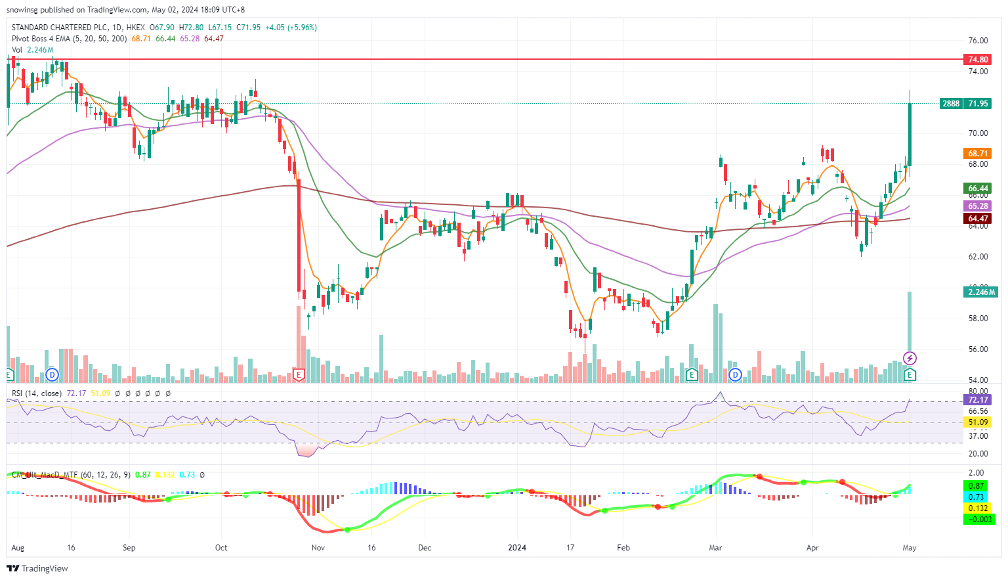Click the 54.00 price axis label
Image resolution: width=1008 pixels, height=580 pixels.
click(978, 380)
